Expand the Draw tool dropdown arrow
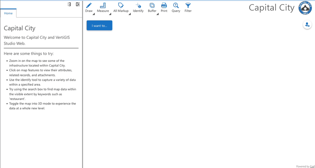 click(94, 14)
